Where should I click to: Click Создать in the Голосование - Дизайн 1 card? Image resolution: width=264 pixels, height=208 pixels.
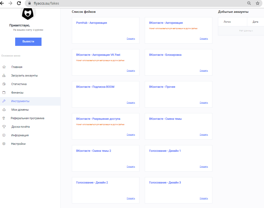coord(204,167)
